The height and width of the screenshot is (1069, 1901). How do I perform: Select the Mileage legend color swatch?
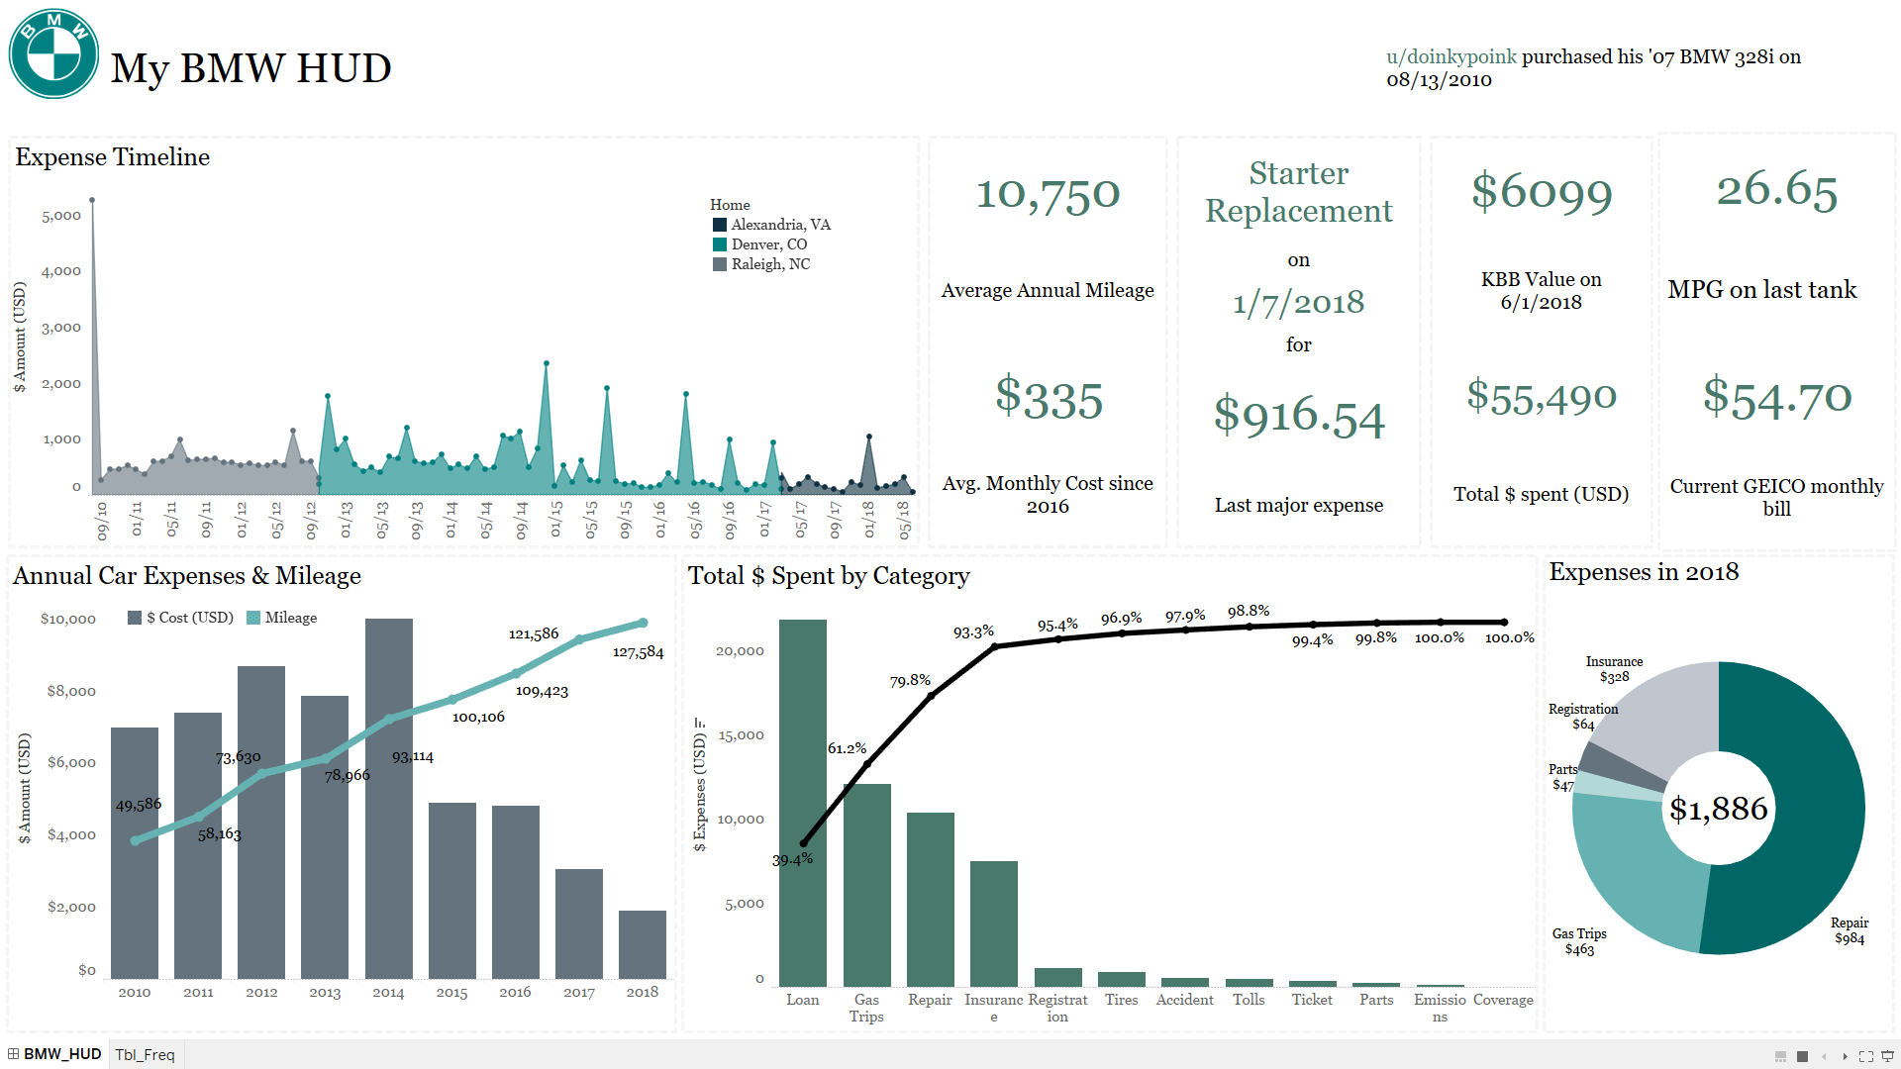point(253,618)
